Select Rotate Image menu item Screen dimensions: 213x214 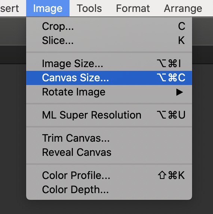109,92
